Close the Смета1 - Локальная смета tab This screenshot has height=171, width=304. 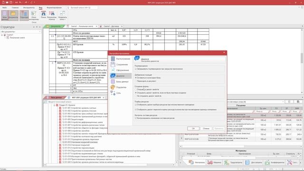point(96,26)
